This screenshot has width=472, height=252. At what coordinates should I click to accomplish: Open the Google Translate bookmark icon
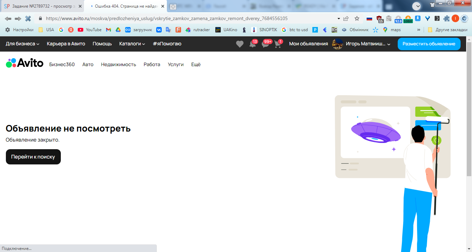(x=169, y=30)
